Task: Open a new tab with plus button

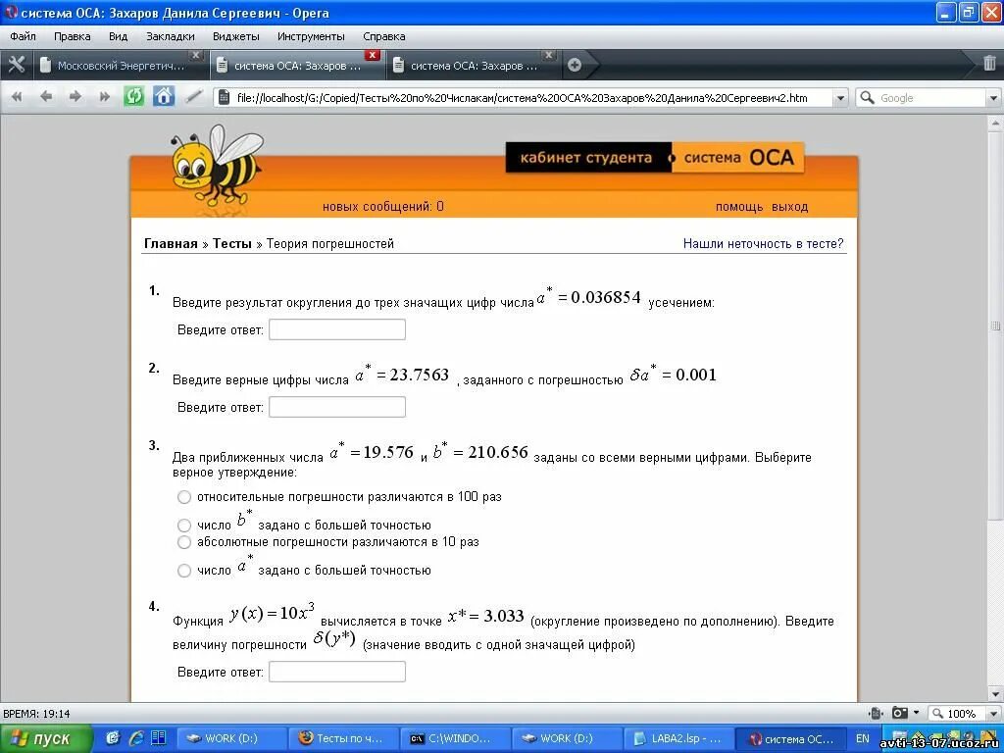Action: [575, 65]
